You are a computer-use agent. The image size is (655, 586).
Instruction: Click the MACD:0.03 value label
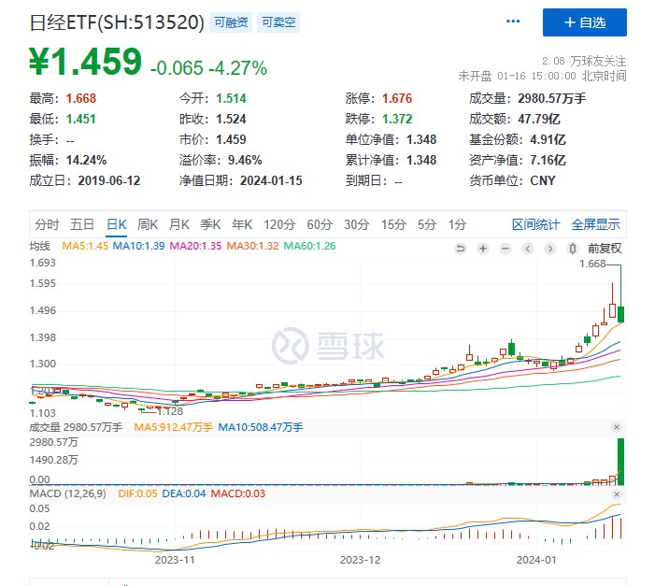(x=237, y=493)
